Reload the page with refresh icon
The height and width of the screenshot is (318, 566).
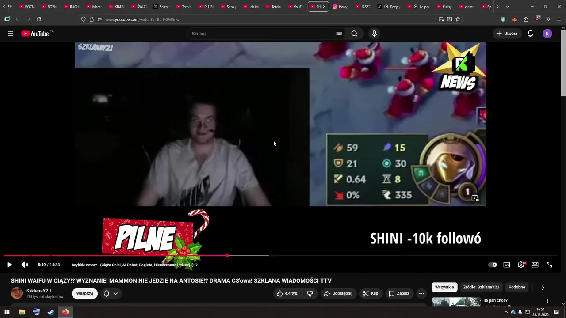pyautogui.click(x=39, y=19)
